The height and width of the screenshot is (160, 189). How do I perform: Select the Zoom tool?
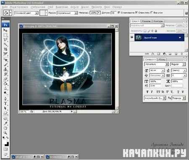coord(5,133)
